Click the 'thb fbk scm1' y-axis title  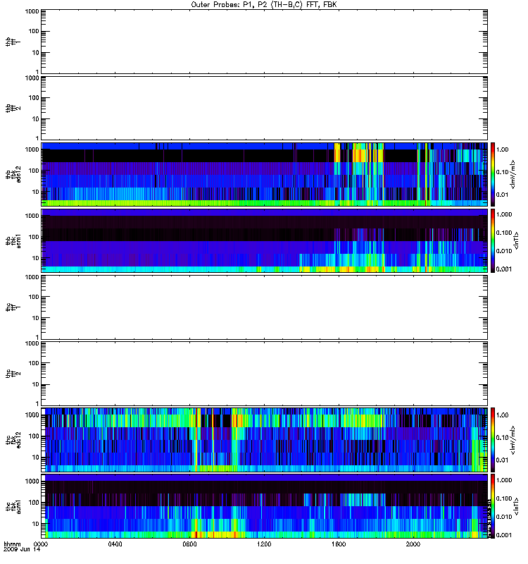pos(13,240)
